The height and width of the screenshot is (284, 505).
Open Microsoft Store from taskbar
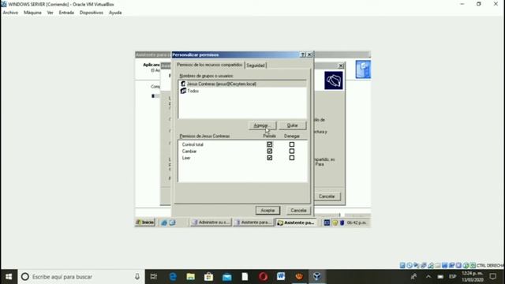(x=208, y=277)
